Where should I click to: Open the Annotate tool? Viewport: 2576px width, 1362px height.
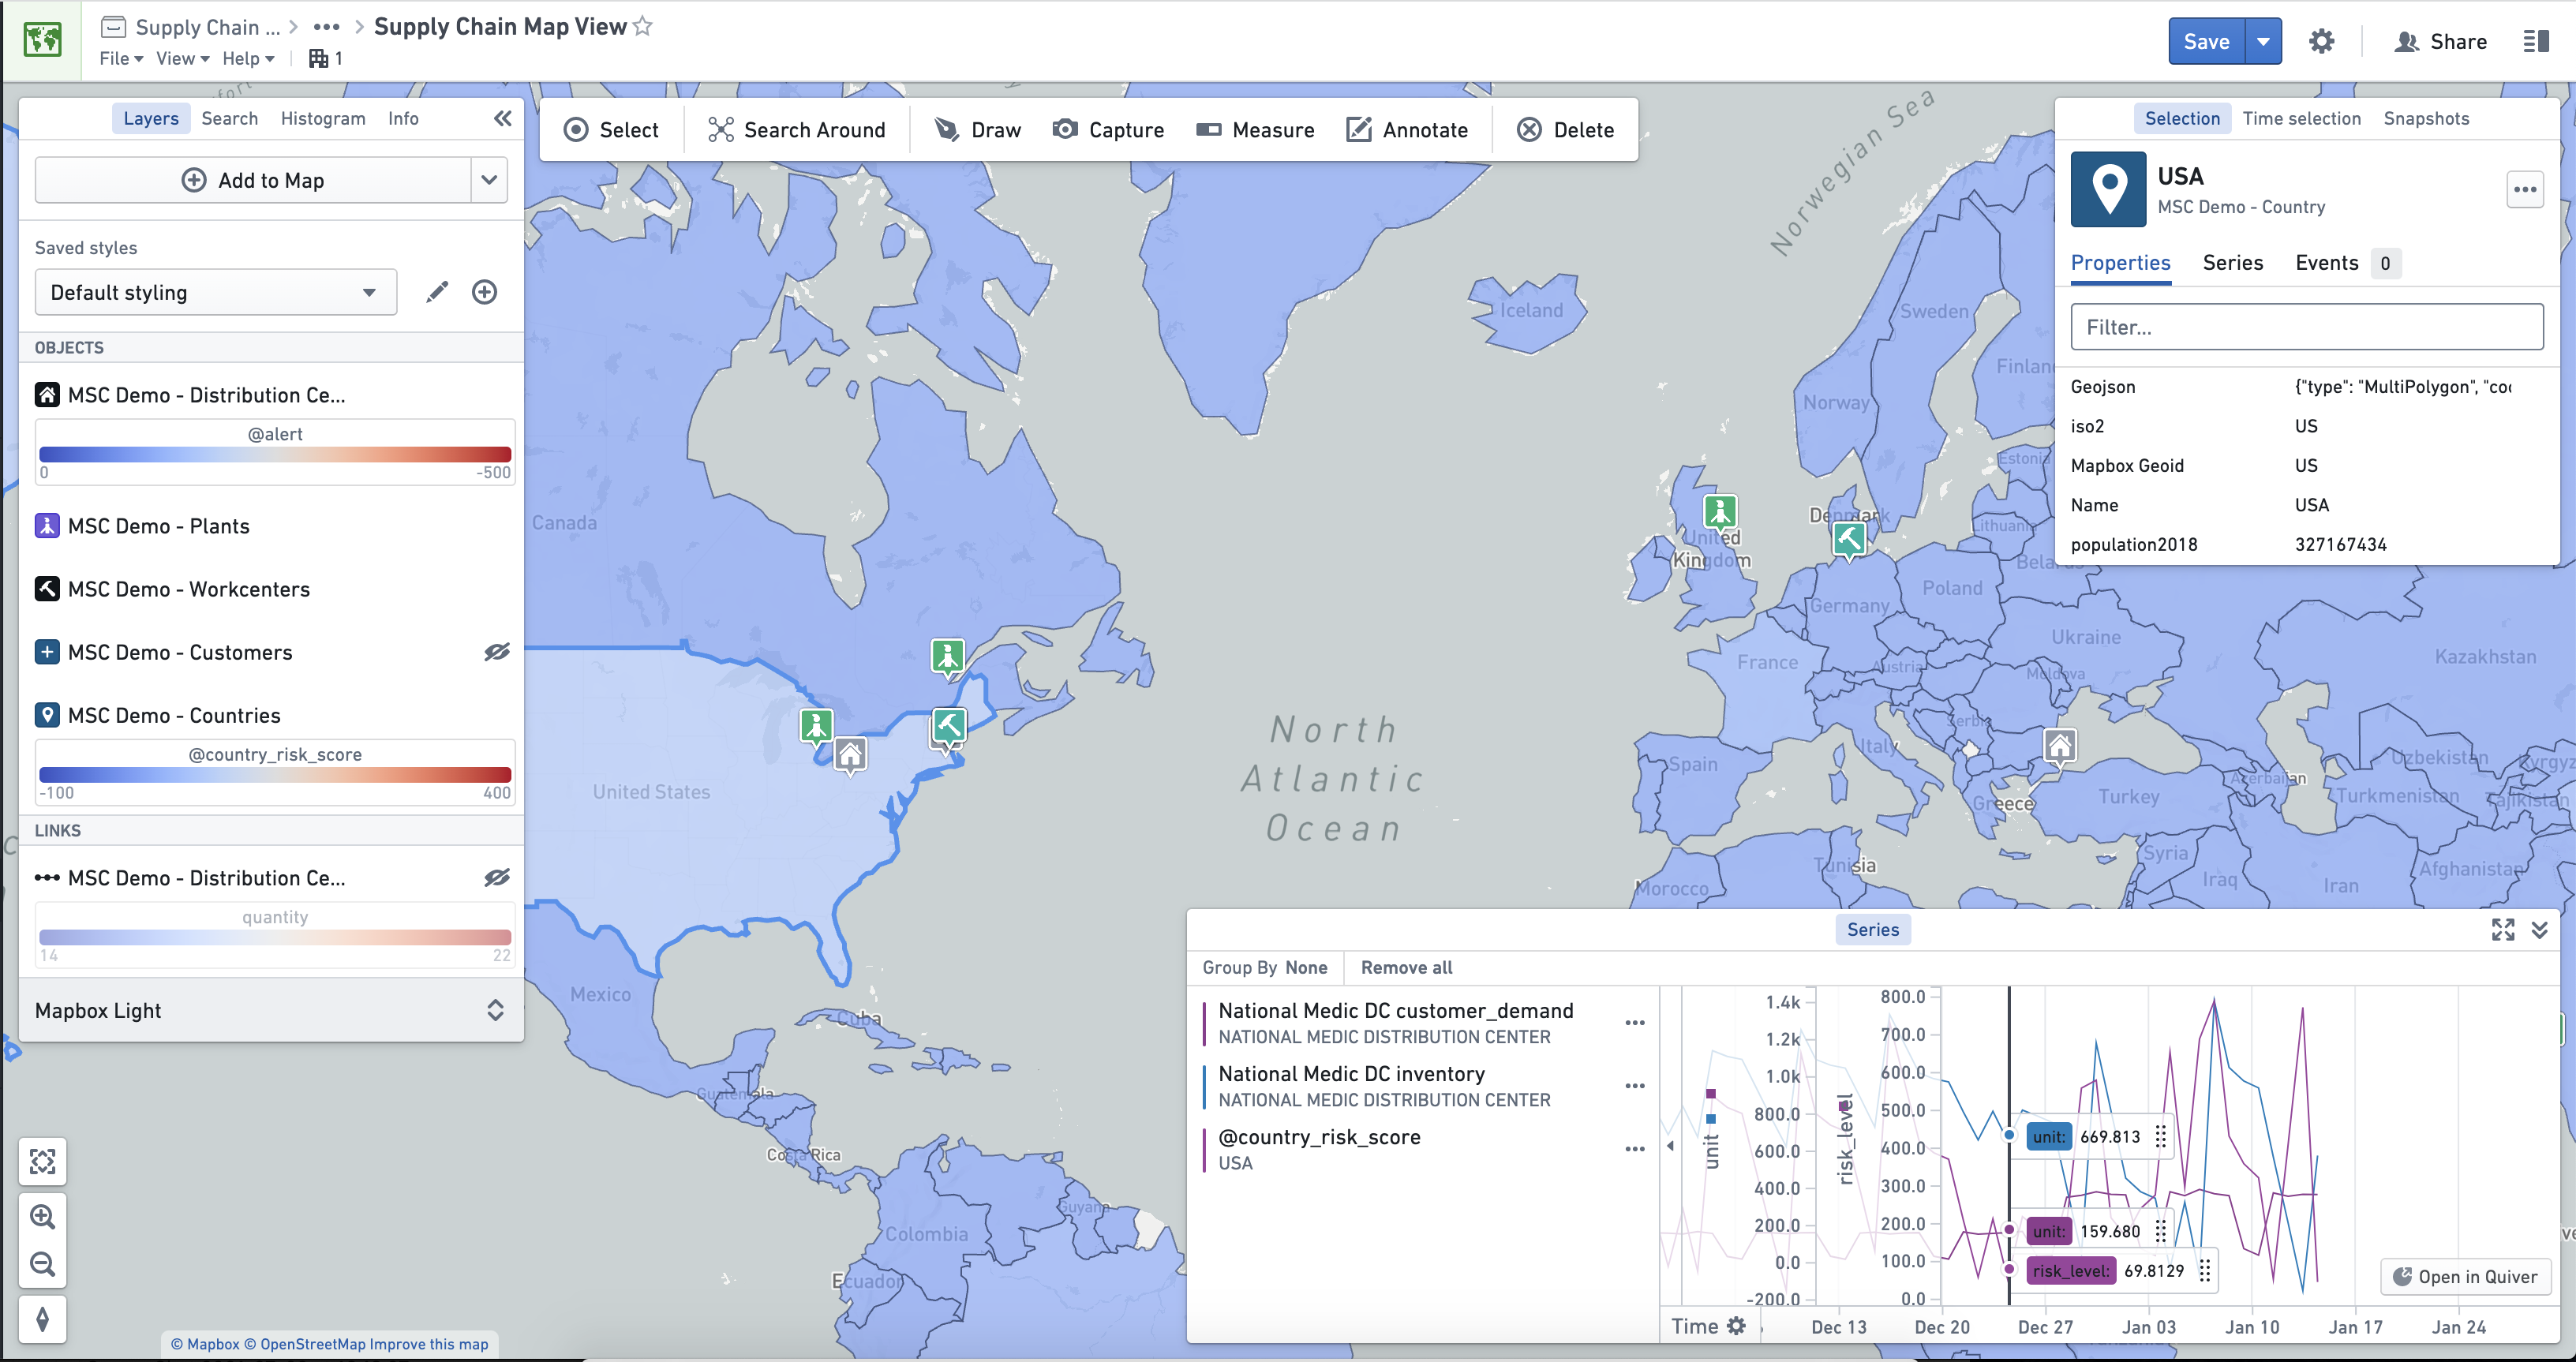pos(1407,130)
